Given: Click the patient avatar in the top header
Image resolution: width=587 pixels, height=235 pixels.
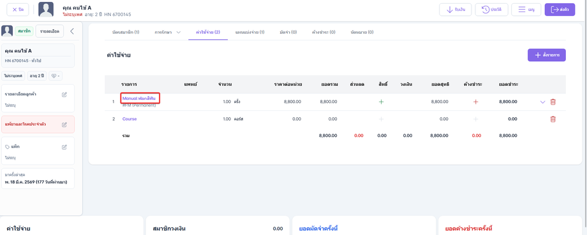Looking at the screenshot, I should [46, 10].
